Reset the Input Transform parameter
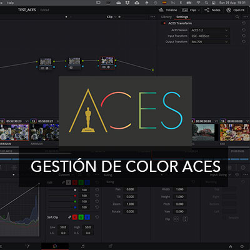This screenshot has height=250, width=250. tap(244, 36)
